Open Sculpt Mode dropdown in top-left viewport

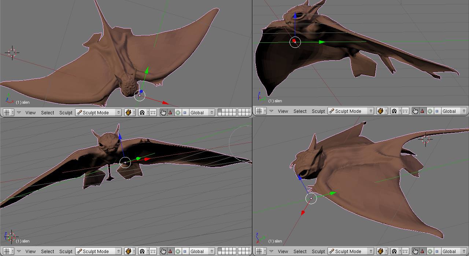[x=99, y=112]
